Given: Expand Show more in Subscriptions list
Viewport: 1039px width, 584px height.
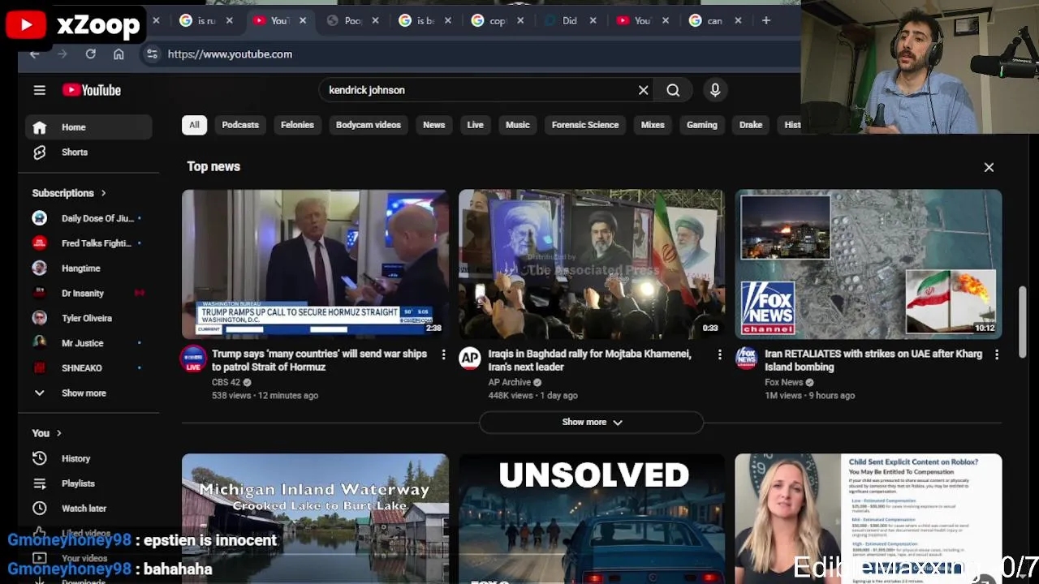Looking at the screenshot, I should pos(89,393).
